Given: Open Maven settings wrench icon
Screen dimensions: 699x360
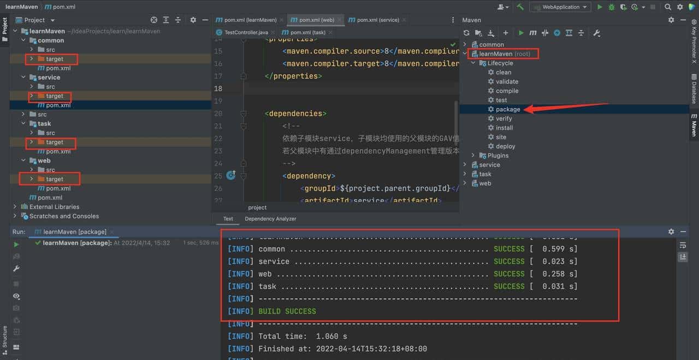Looking at the screenshot, I should 596,33.
